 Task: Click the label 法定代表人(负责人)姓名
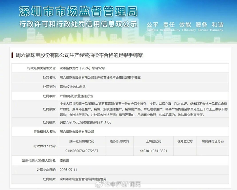coord(39,161)
